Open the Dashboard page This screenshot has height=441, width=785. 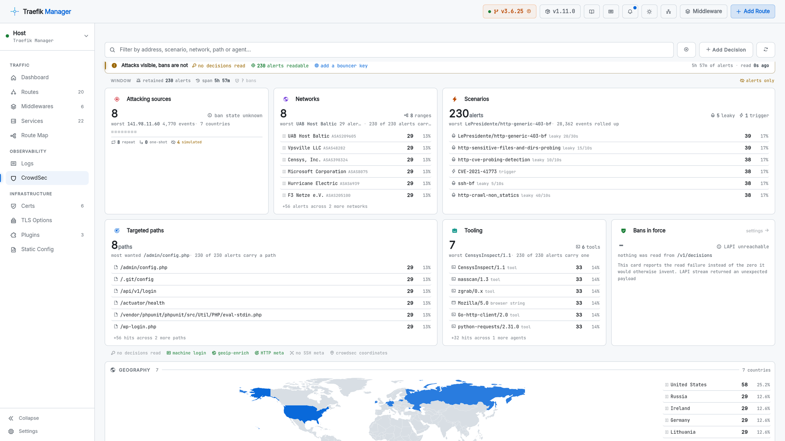[x=47, y=78]
